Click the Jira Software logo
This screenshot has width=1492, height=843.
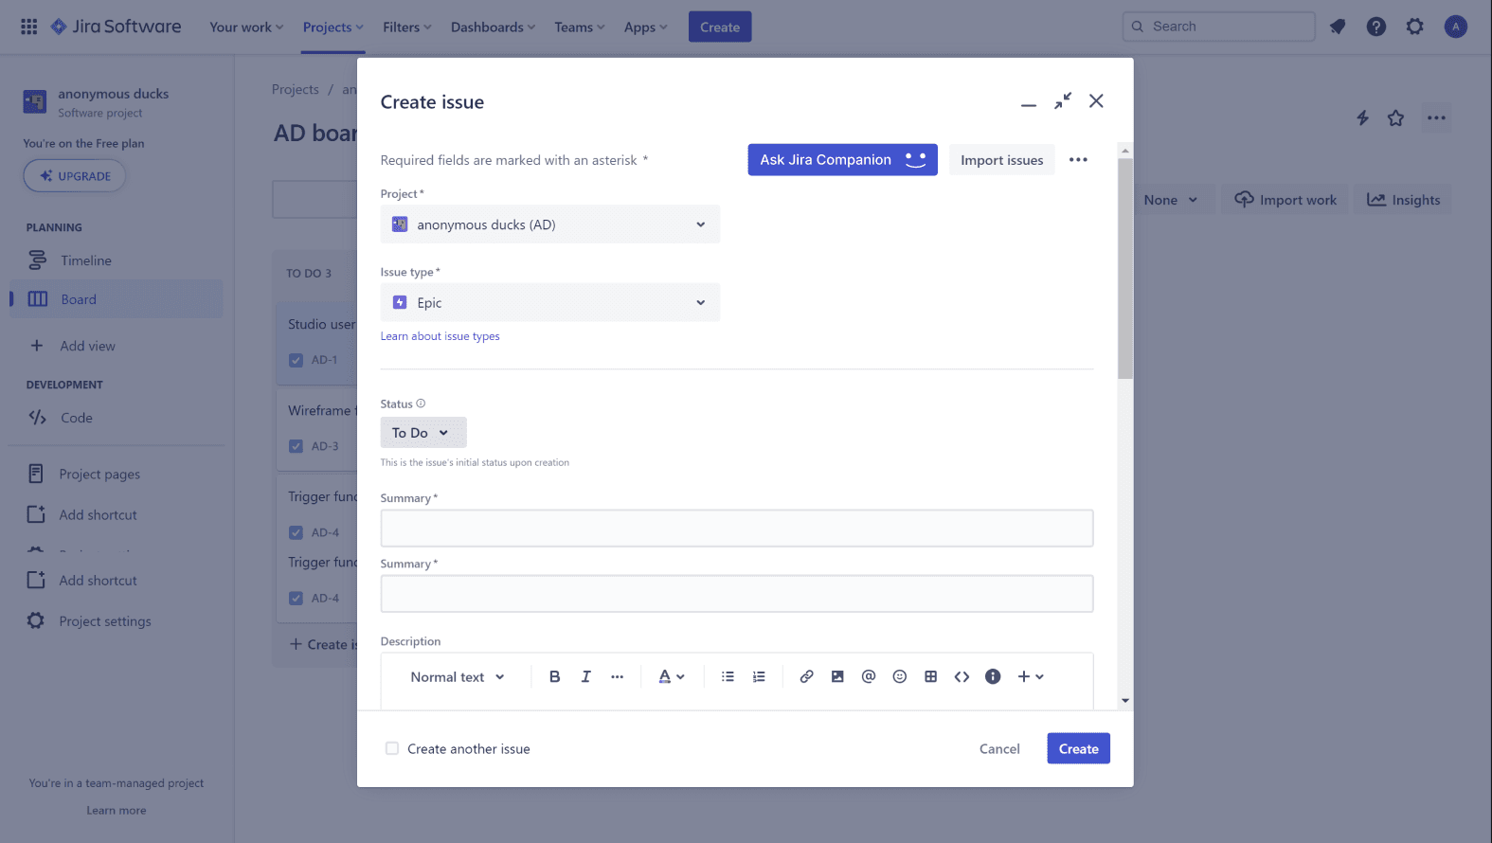(x=116, y=27)
